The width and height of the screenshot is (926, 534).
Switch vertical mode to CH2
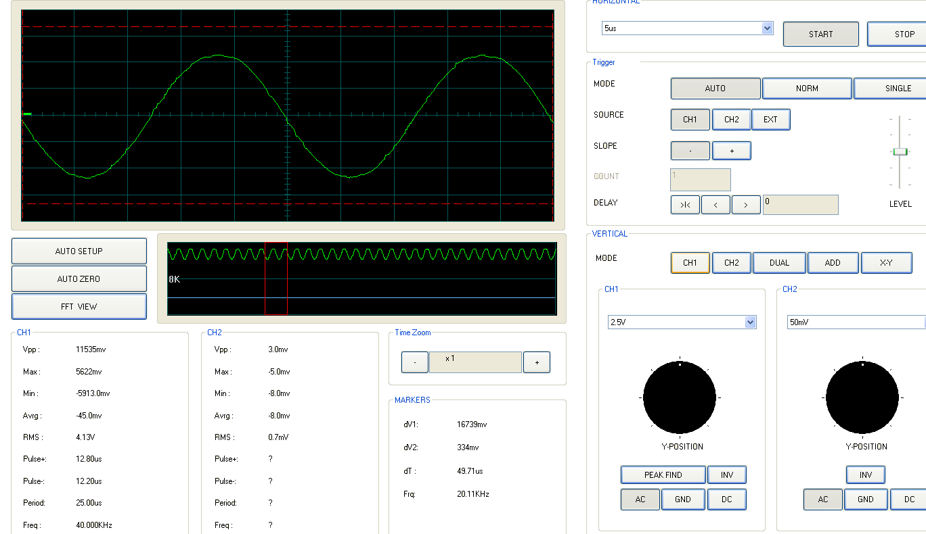point(732,263)
